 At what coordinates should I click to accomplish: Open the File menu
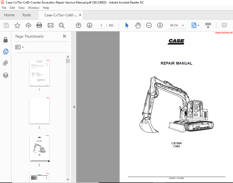[x=4, y=8]
